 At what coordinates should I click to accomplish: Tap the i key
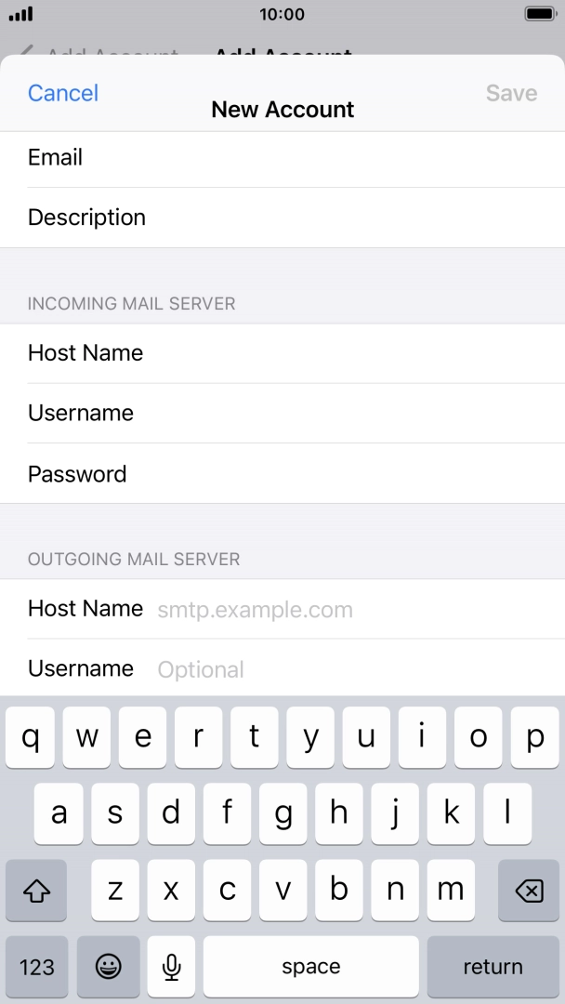422,737
